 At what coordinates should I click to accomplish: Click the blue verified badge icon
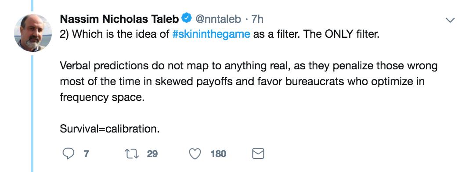tap(186, 18)
